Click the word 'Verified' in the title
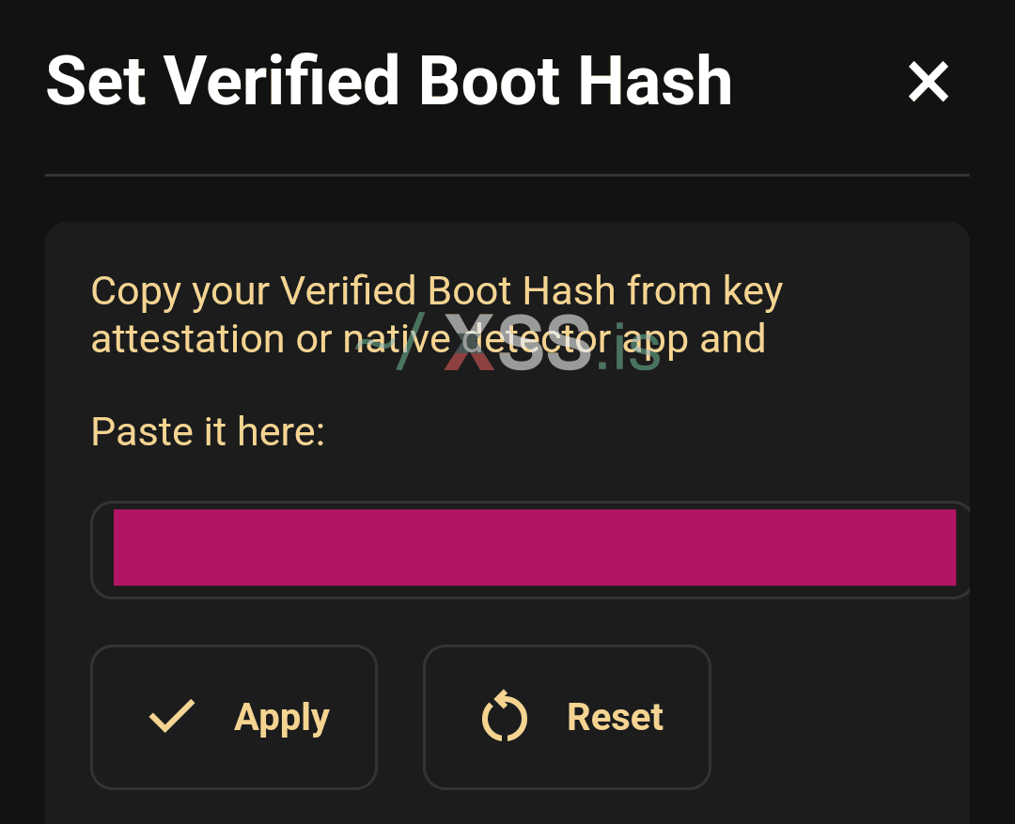Viewport: 1015px width, 824px height. click(x=280, y=82)
